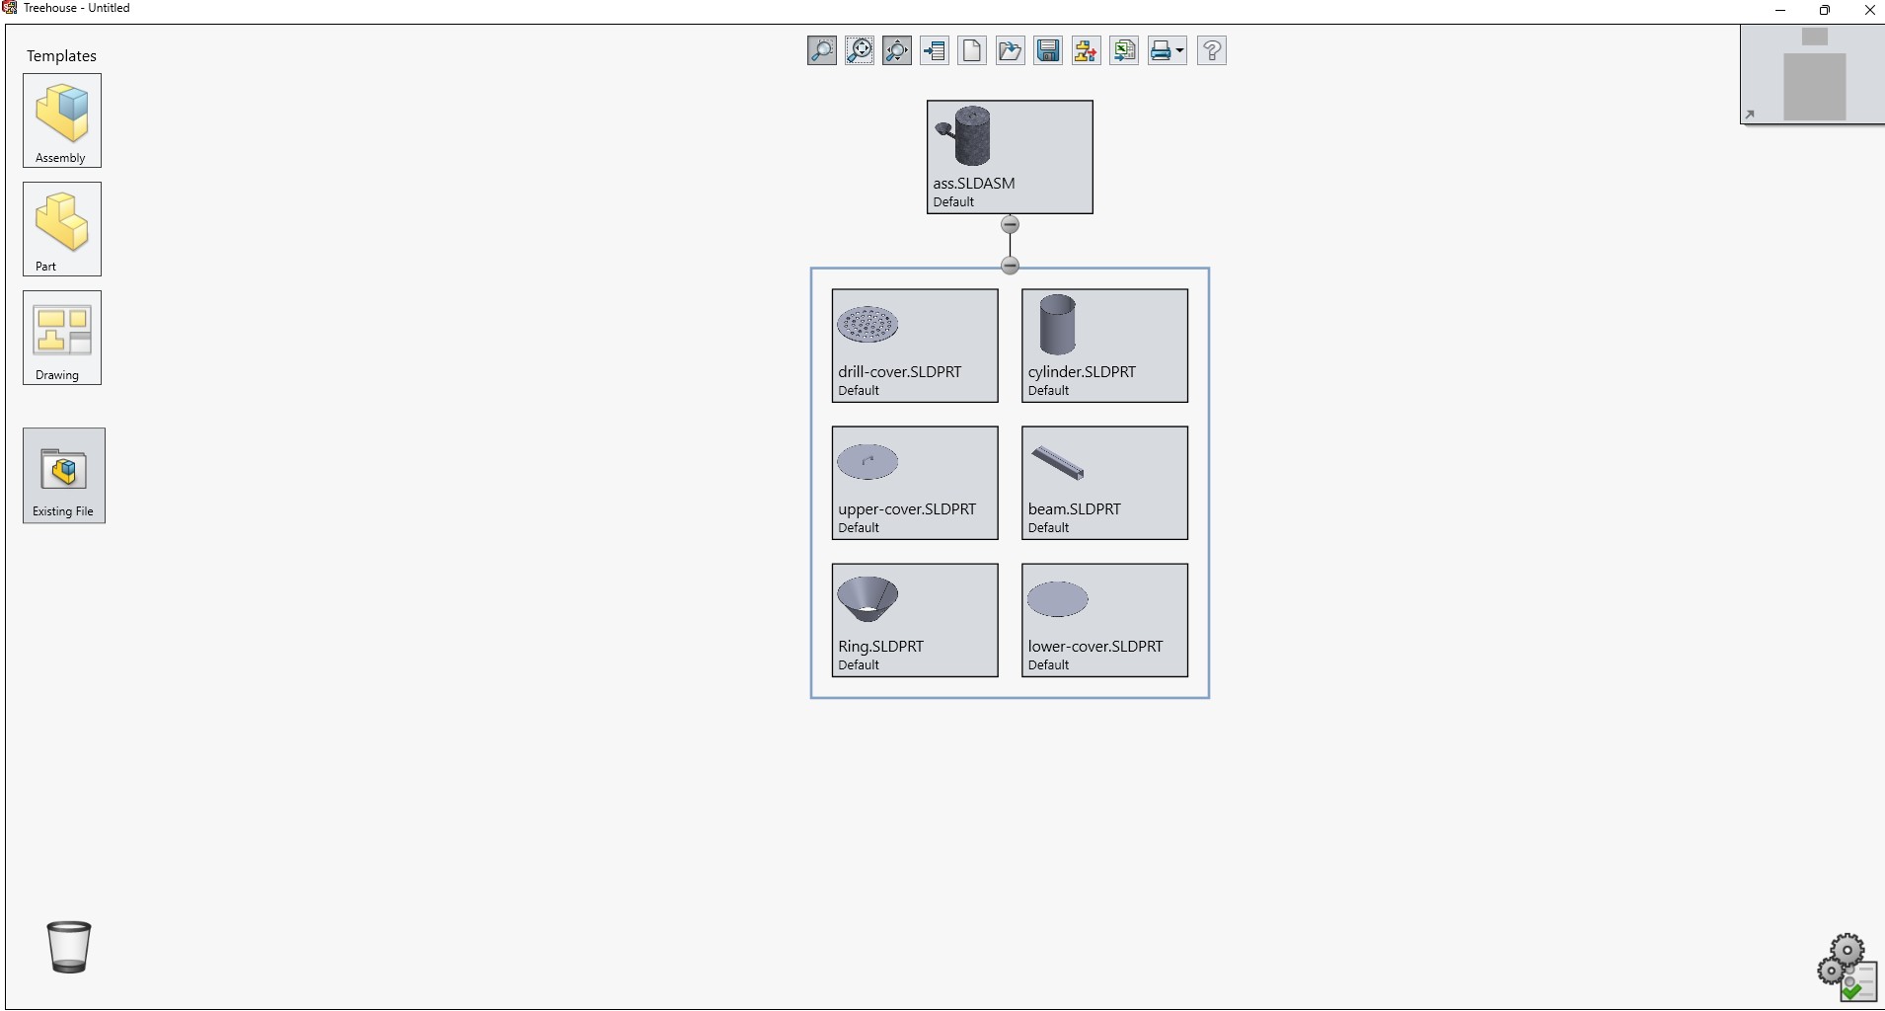The height and width of the screenshot is (1011, 1885).
Task: Click the Templates heading text
Action: [x=61, y=56]
